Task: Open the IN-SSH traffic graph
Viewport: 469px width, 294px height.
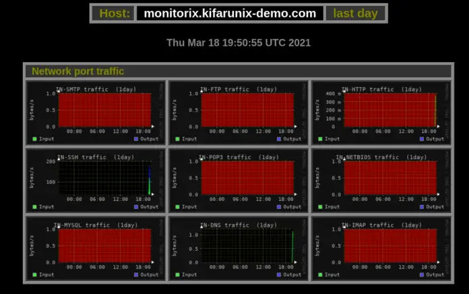Action: point(96,179)
